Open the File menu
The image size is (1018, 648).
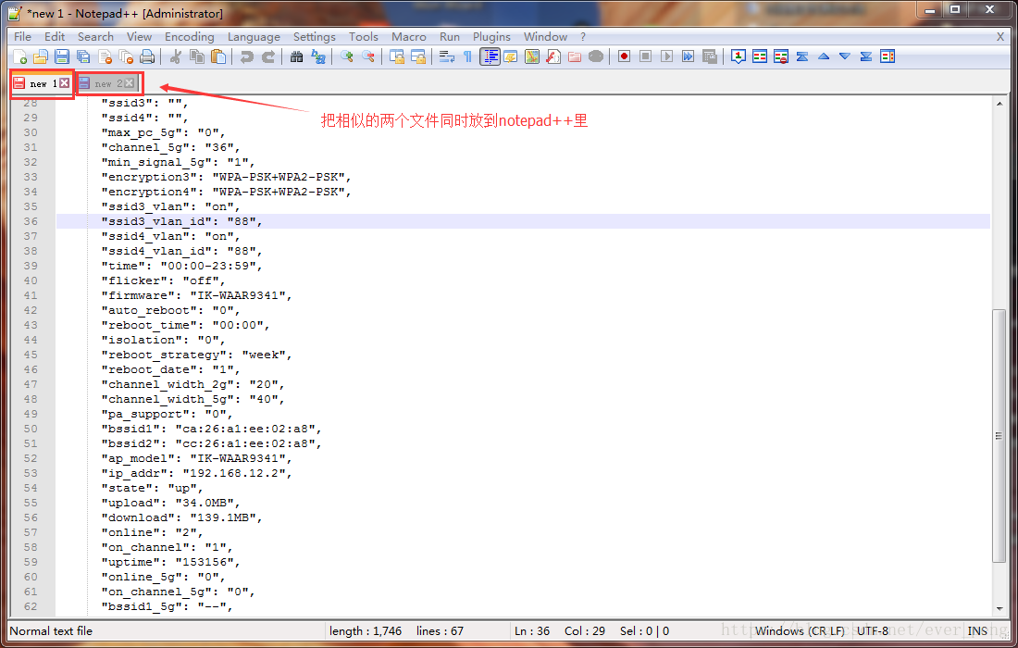tap(23, 37)
